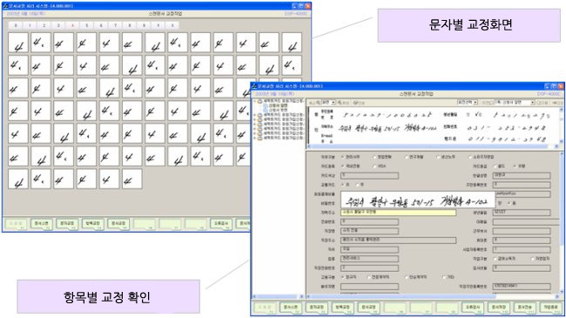Click the yellow highlighted address input field
This screenshot has width=566, height=318.
click(398, 213)
